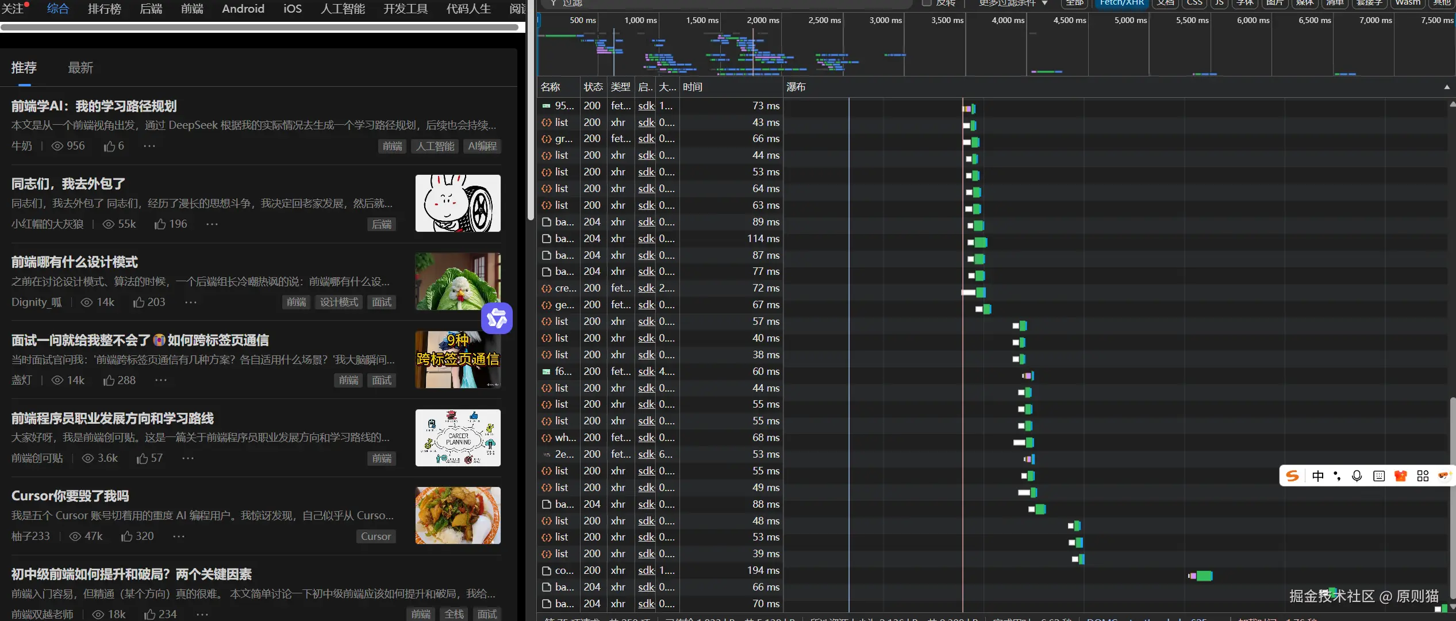The width and height of the screenshot is (1456, 621).
Task: Open sdk initiator link of first request
Action: tap(646, 106)
